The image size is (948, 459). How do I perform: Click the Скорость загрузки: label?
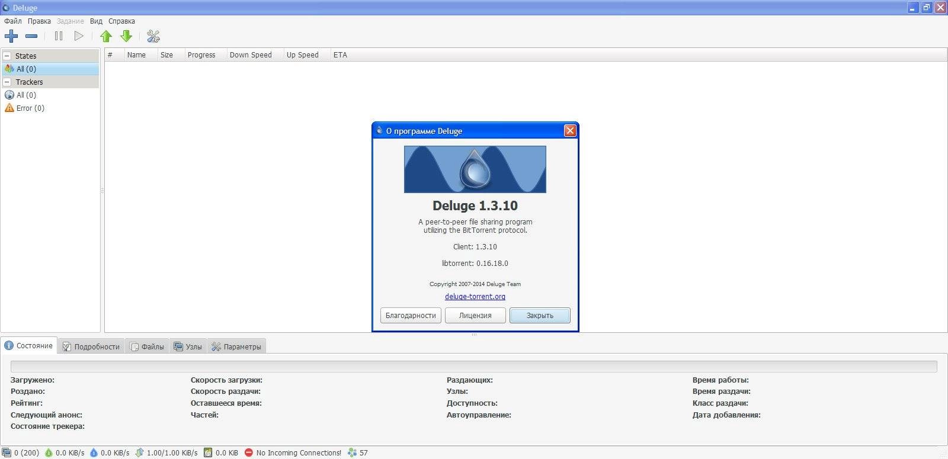(226, 380)
